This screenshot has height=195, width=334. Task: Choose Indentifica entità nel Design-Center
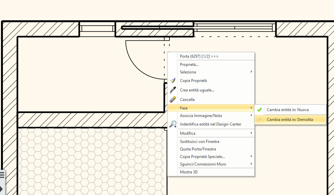click(x=211, y=124)
